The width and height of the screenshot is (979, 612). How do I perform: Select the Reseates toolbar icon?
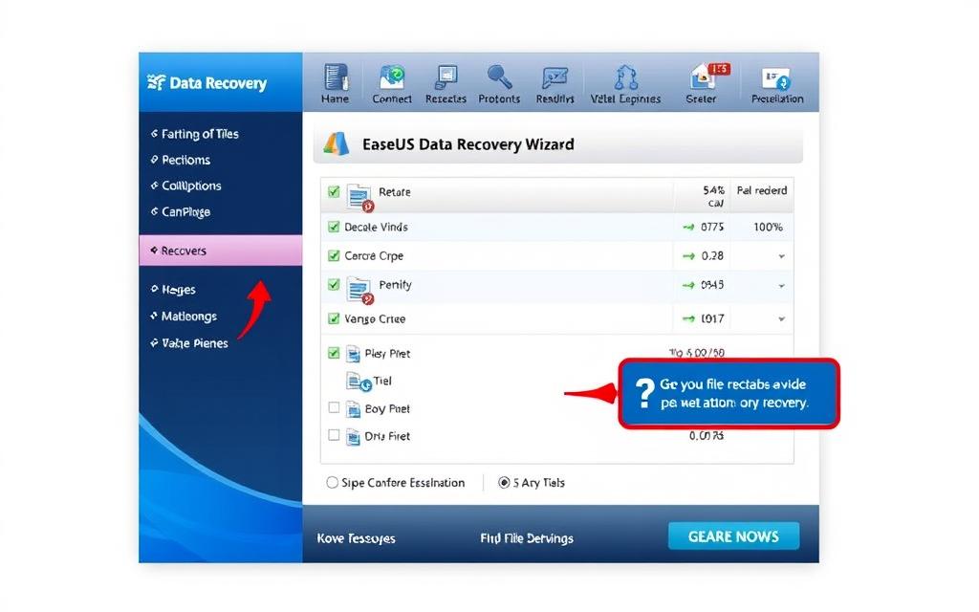(446, 77)
